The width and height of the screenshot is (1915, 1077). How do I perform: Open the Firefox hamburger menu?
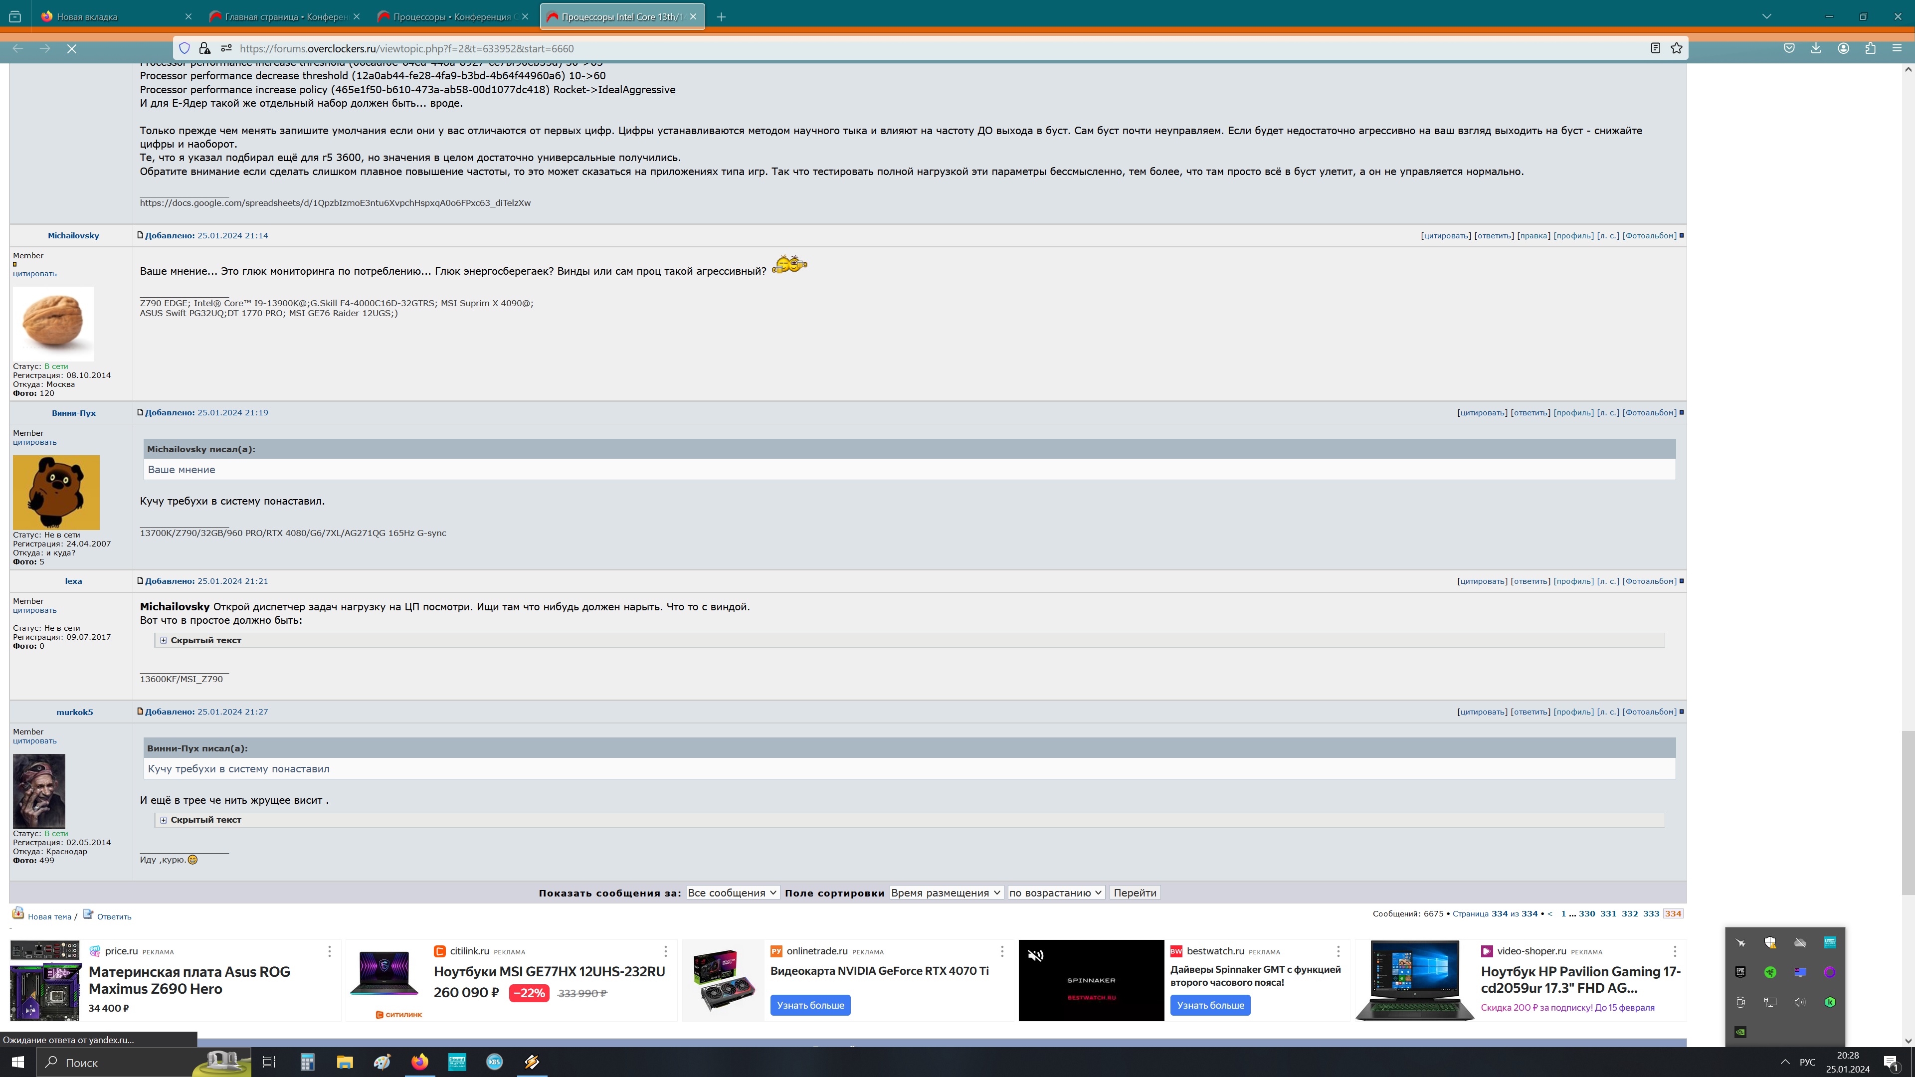[1897, 48]
